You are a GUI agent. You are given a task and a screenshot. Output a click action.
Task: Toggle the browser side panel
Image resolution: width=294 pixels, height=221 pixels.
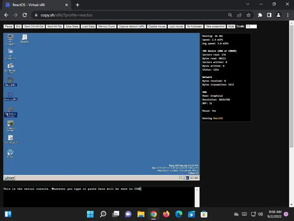point(269,15)
